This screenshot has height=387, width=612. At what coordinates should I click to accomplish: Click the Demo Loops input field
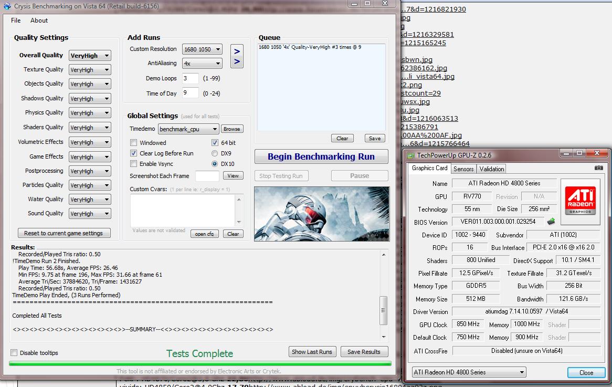(x=191, y=78)
